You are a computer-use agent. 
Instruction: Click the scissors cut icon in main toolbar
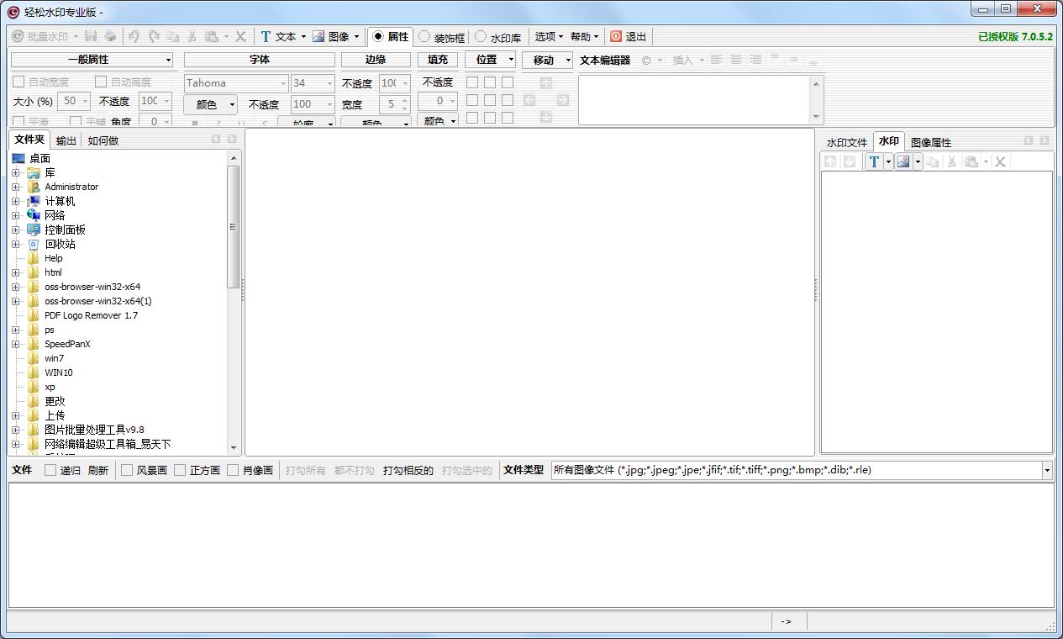pos(192,36)
